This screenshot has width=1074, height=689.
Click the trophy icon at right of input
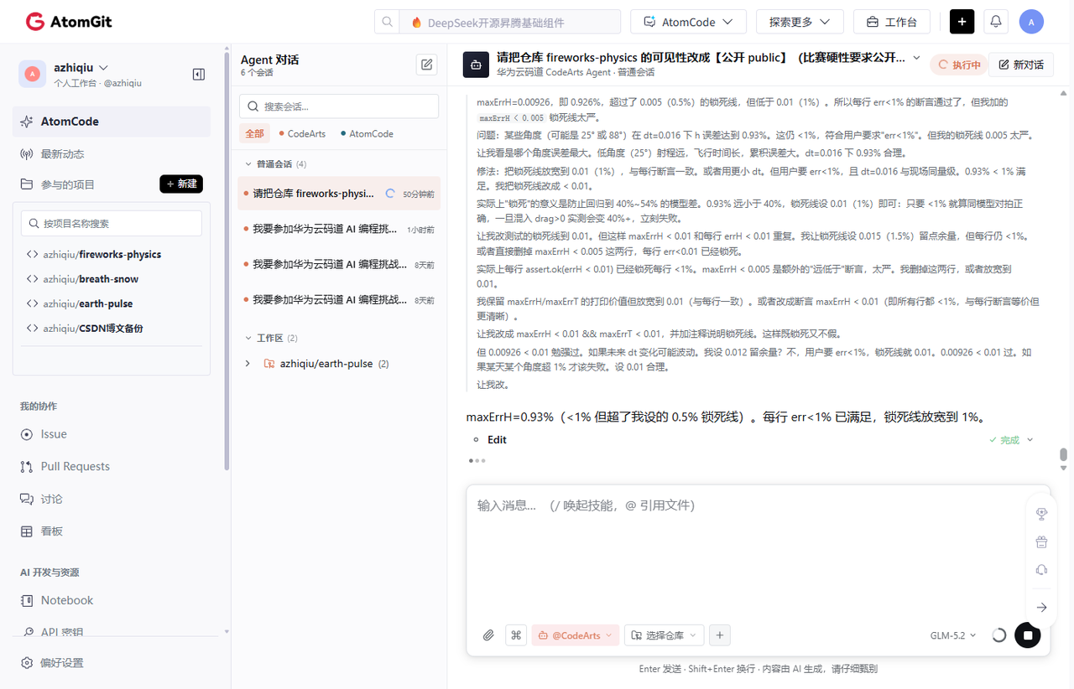click(x=1041, y=514)
